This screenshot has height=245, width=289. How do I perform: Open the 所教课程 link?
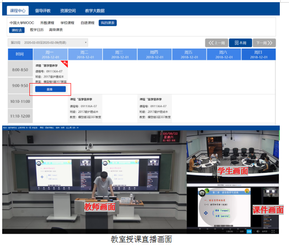pos(47,23)
